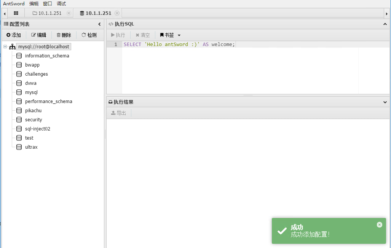Click the 成功添加配置 notification message

310,235
